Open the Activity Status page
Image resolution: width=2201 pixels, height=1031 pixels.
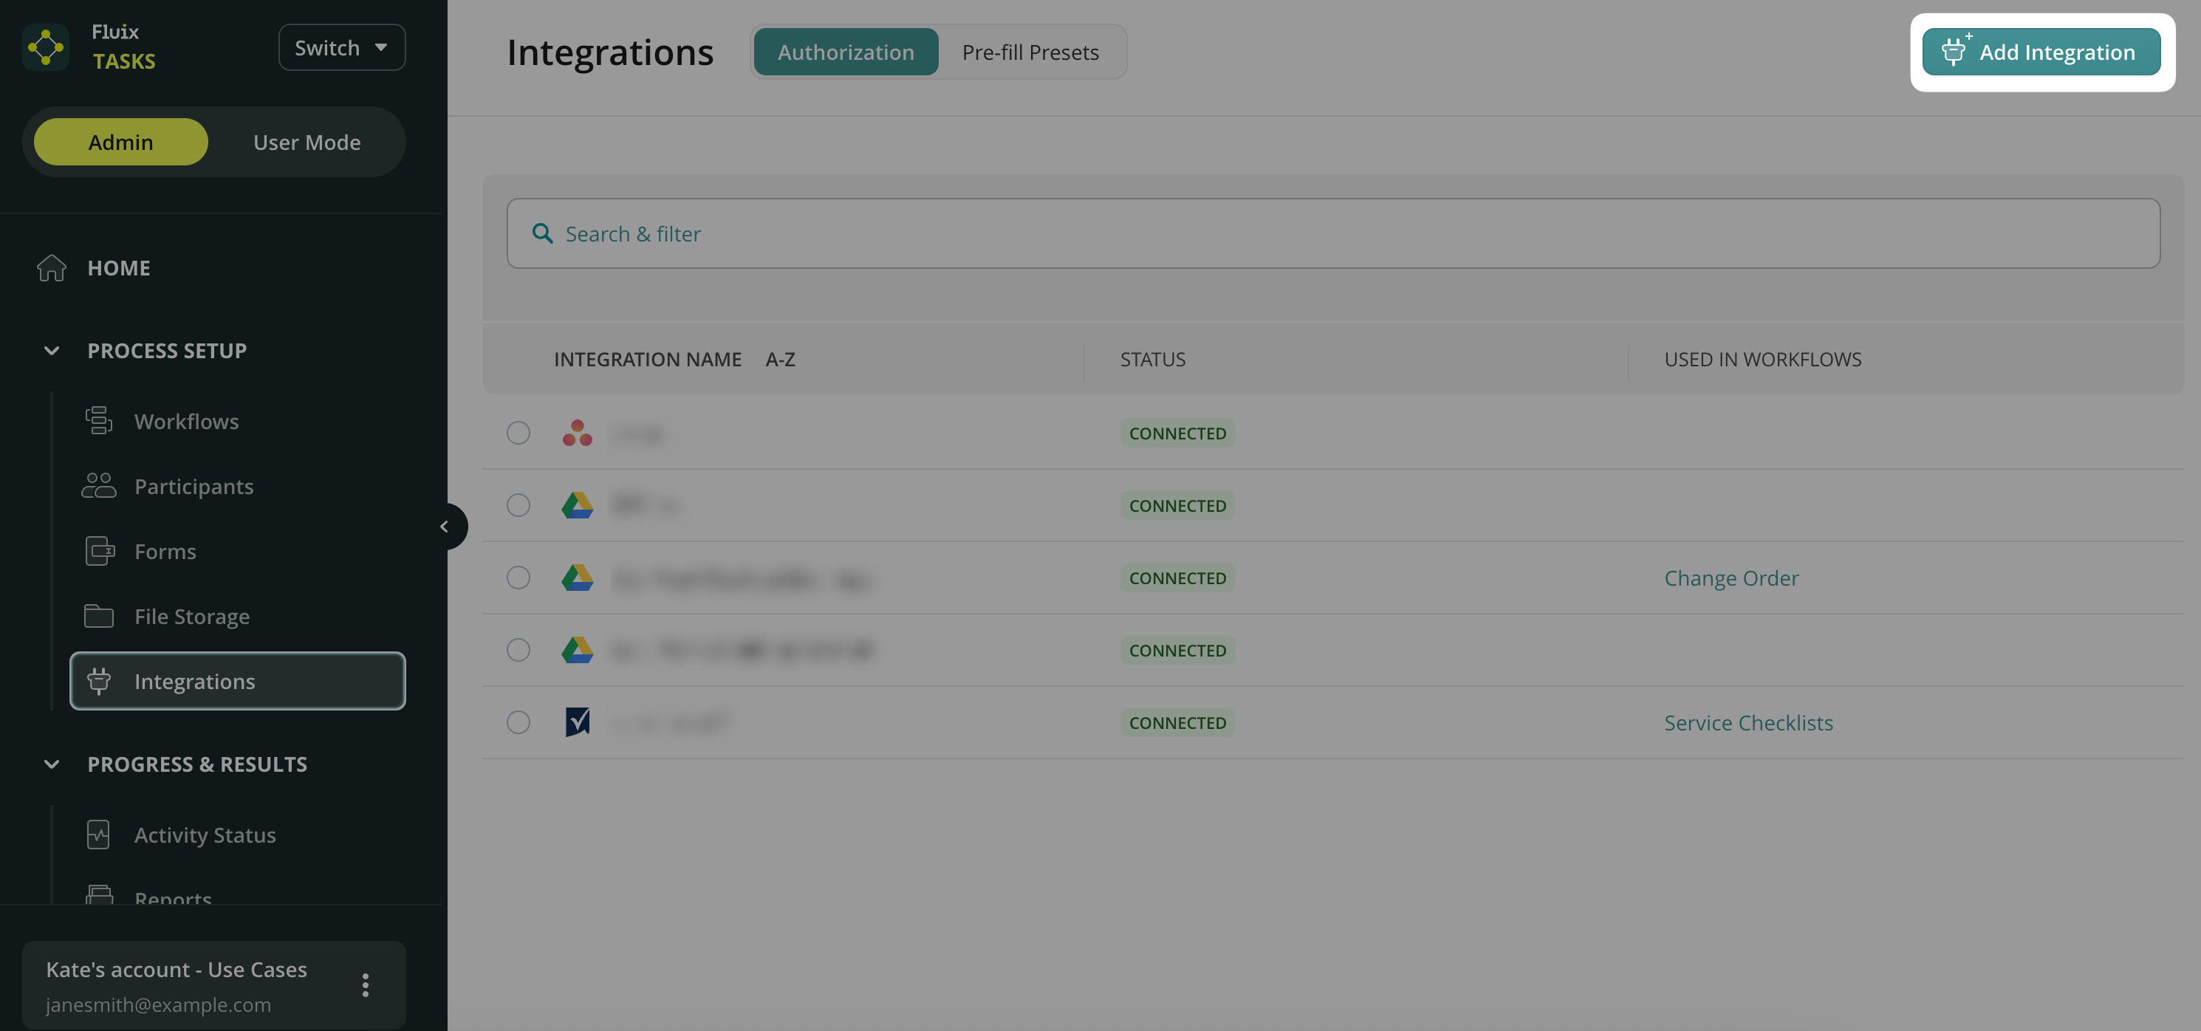[x=204, y=835]
